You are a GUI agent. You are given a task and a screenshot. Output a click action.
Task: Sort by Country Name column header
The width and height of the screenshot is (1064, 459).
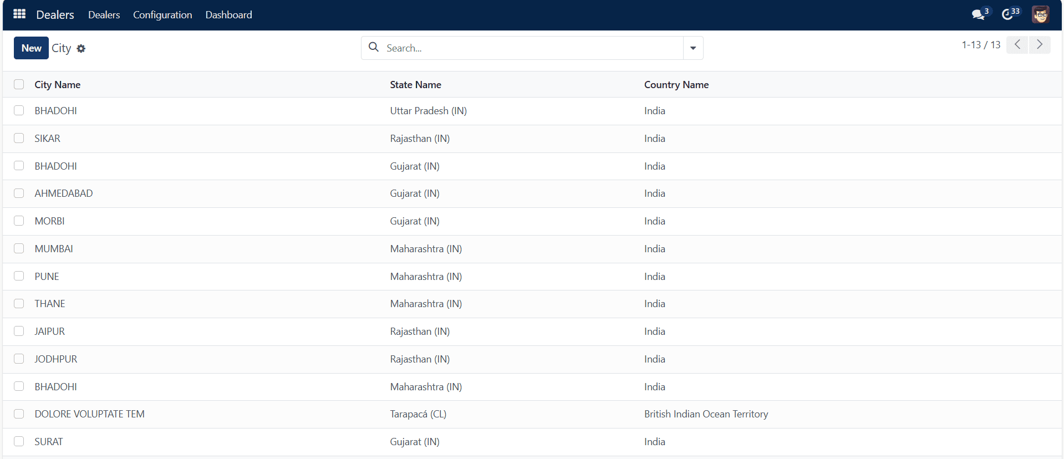[676, 85]
